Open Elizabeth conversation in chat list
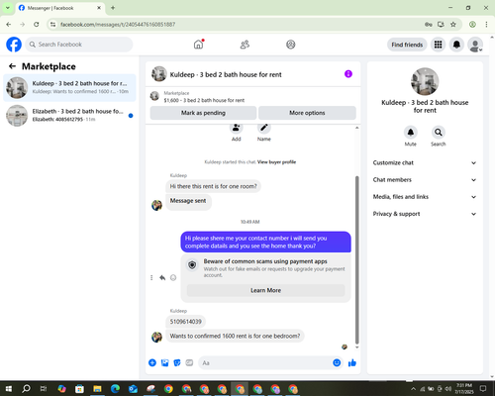The width and height of the screenshot is (495, 396). pos(69,115)
